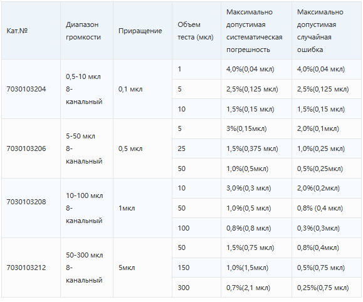363x302 pixels.
Task: Select the 50-300 мкл range cell
Action: [87, 268]
